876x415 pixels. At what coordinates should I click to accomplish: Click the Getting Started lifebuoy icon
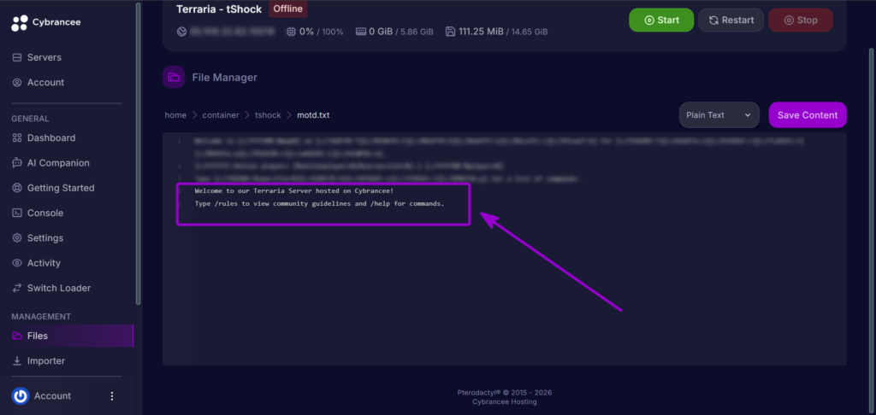click(x=17, y=188)
